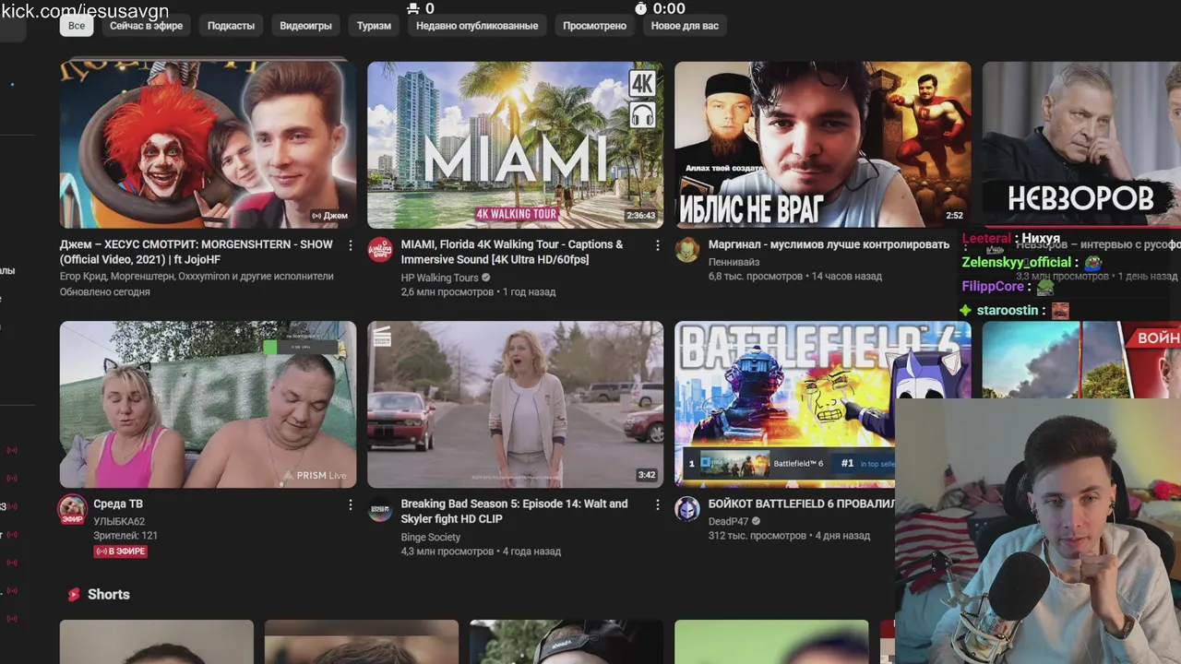Open the "Просмотрено" filter chip
This screenshot has height=664, width=1181.
pyautogui.click(x=594, y=26)
